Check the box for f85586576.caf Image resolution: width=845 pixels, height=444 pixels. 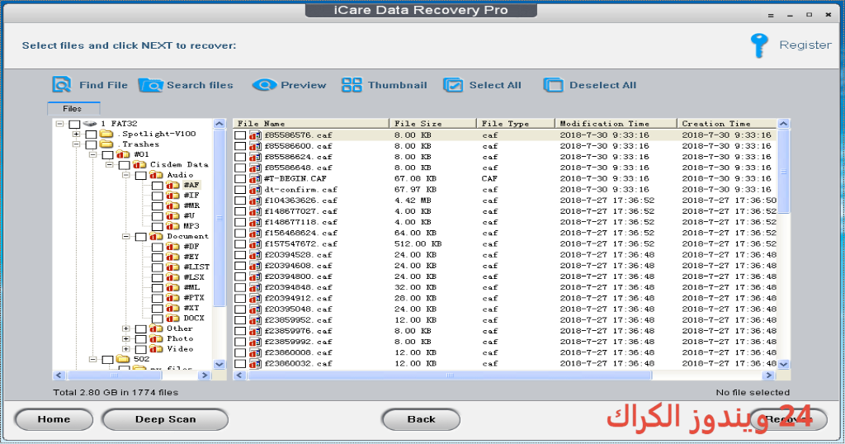(x=240, y=135)
